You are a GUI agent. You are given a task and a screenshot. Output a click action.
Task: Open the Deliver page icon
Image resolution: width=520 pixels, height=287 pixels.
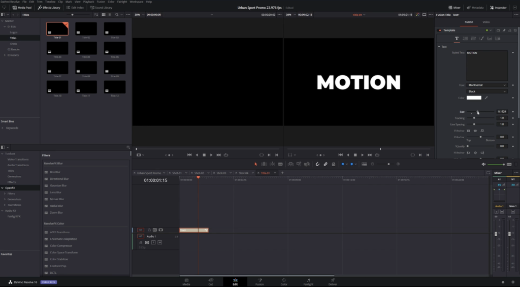(x=333, y=281)
